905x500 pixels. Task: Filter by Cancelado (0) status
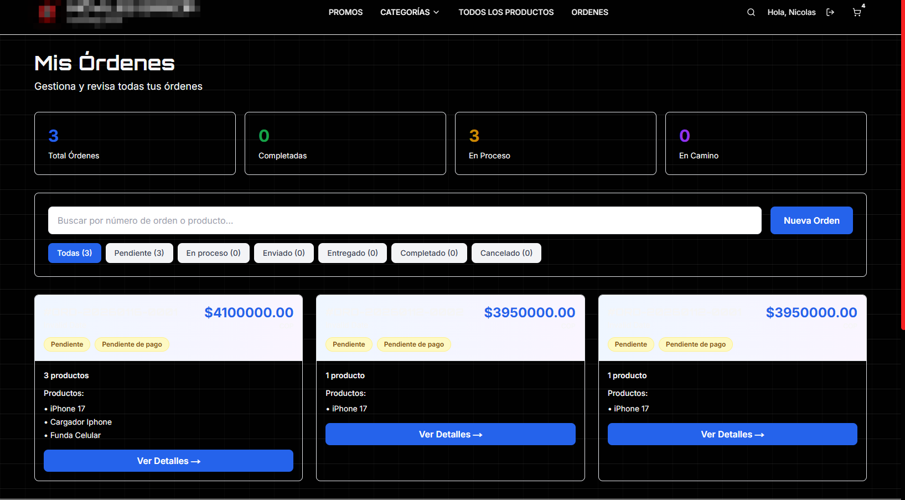(506, 253)
